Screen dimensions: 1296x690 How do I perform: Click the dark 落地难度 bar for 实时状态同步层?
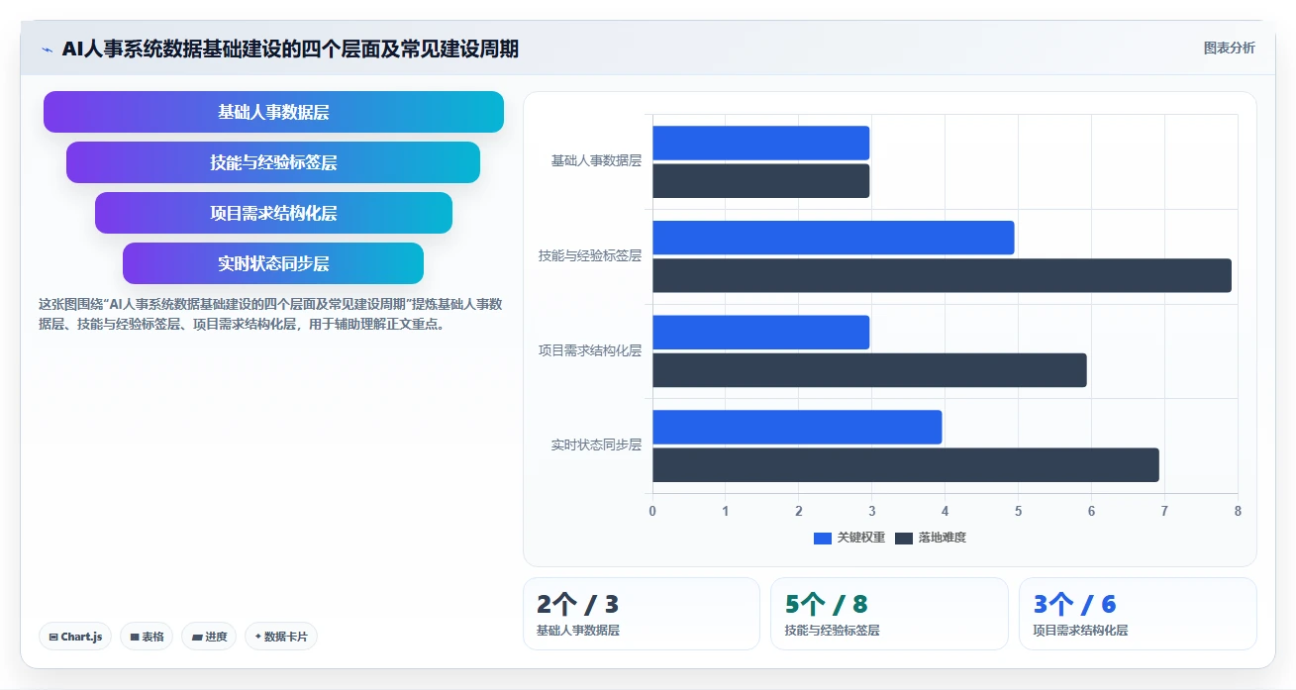click(x=906, y=464)
